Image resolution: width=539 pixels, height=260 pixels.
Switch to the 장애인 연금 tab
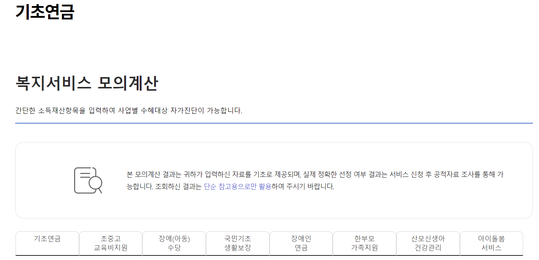(x=301, y=243)
